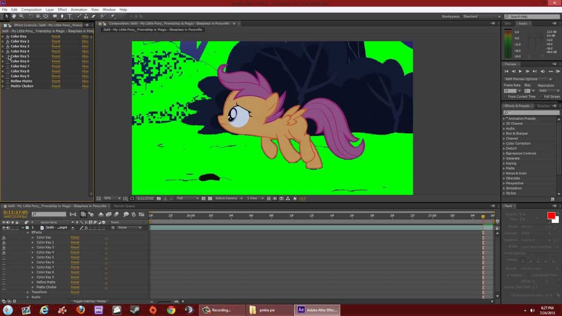562x316 pixels.
Task: Select the Clone Stamp tool
Action: point(86,16)
